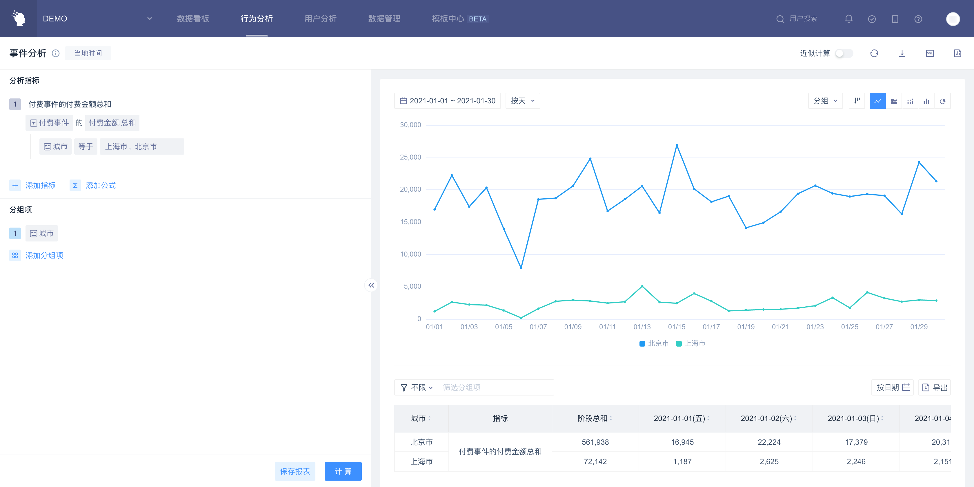
Task: Click the download arrow icon
Action: click(x=902, y=53)
